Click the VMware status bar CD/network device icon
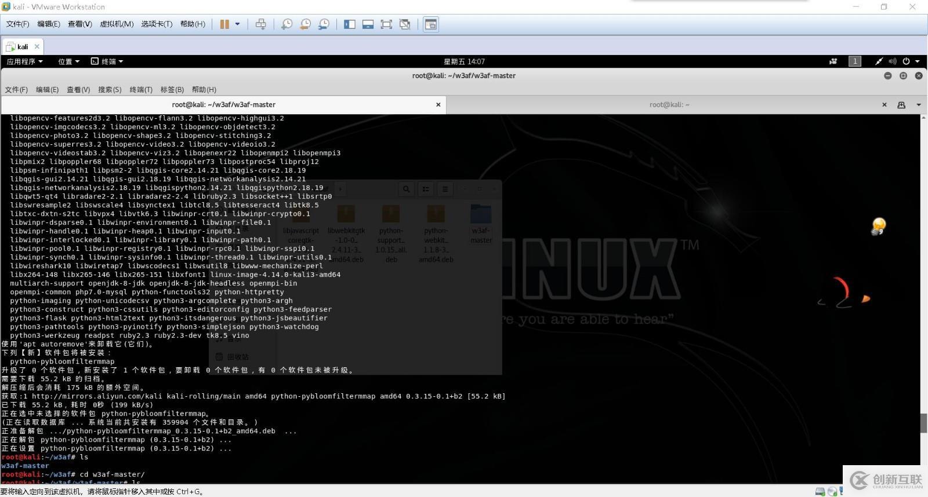Viewport: 928px width, 497px height. [832, 492]
